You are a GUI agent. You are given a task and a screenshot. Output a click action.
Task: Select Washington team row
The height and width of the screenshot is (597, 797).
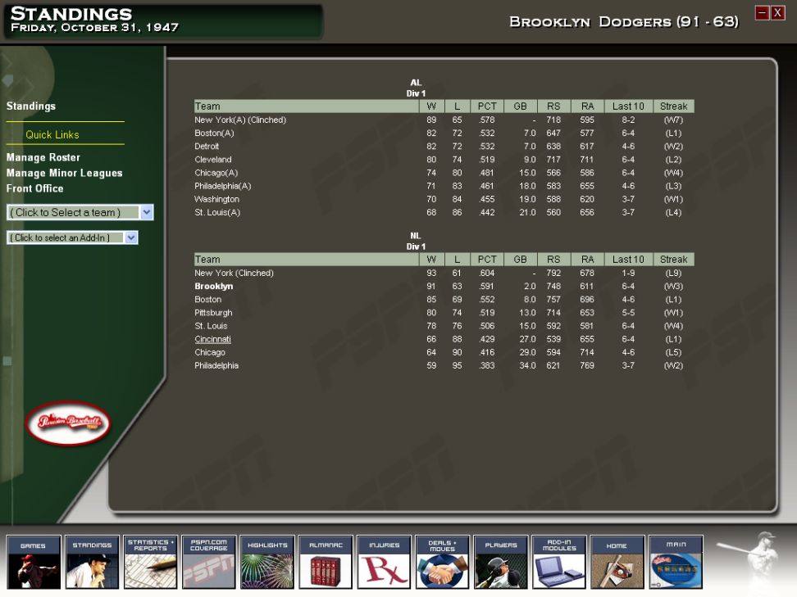click(444, 199)
